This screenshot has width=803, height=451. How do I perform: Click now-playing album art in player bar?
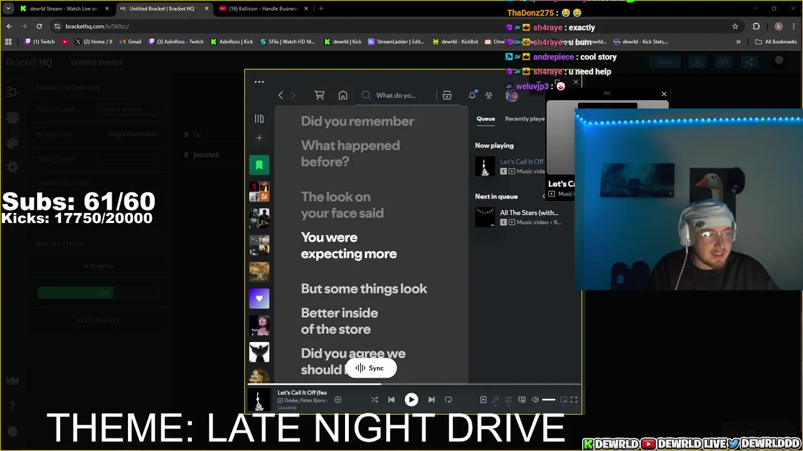pos(258,400)
